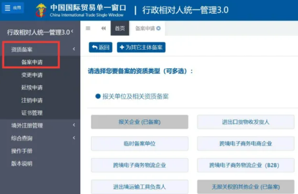Expand the 综合查询 submenu

pos(74,138)
